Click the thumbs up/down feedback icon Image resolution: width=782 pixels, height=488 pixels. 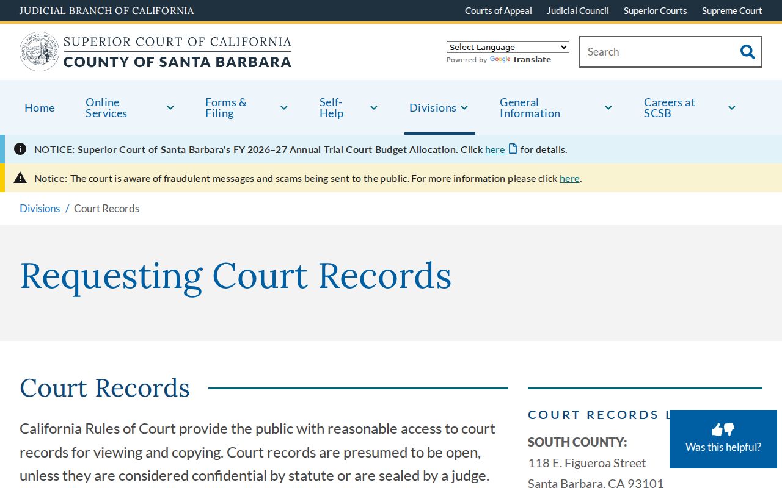tap(723, 429)
